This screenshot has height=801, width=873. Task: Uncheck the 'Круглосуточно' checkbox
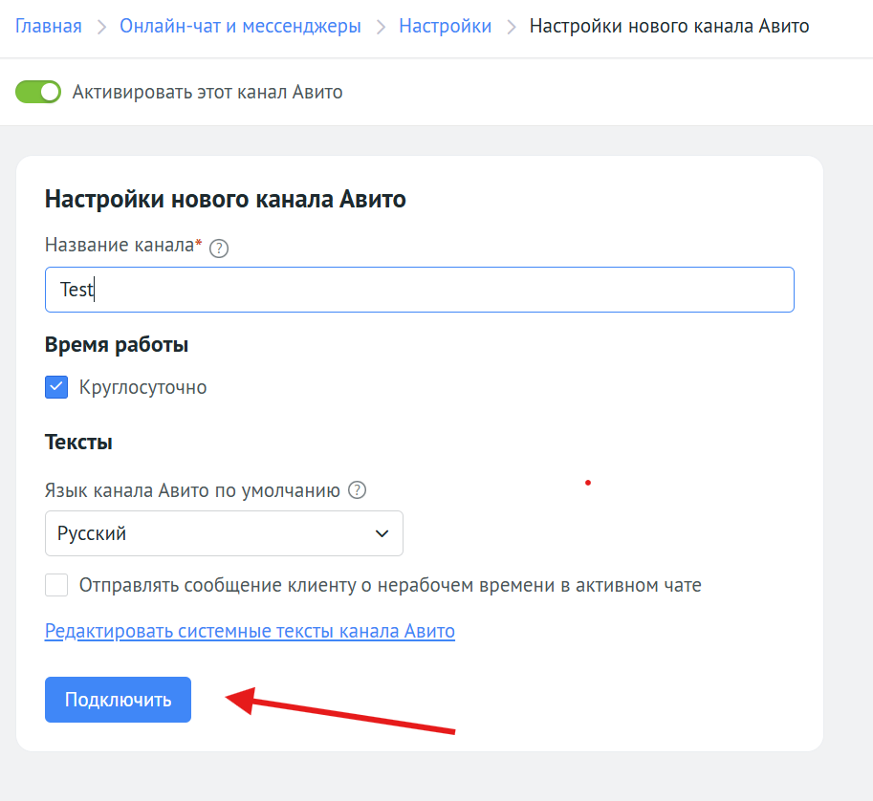pos(55,386)
